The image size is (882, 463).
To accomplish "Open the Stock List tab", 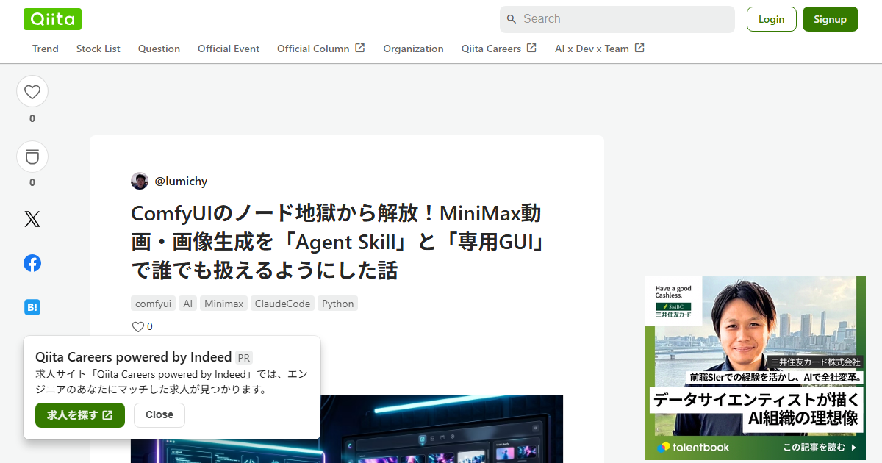I will 98,49.
